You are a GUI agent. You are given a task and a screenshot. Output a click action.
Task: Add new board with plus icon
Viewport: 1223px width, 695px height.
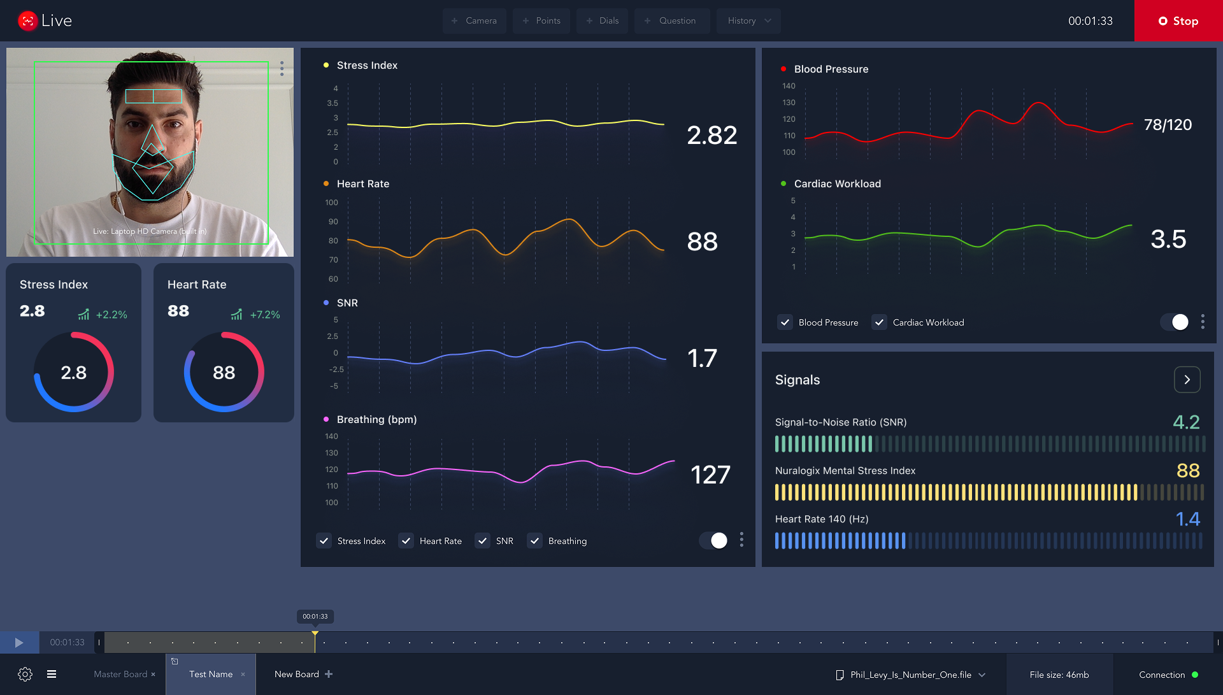[329, 674]
